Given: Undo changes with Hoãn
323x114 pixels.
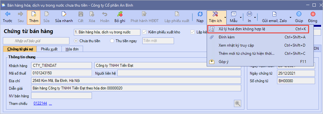Looking at the screenshot, I should pyautogui.click(x=105, y=17).
